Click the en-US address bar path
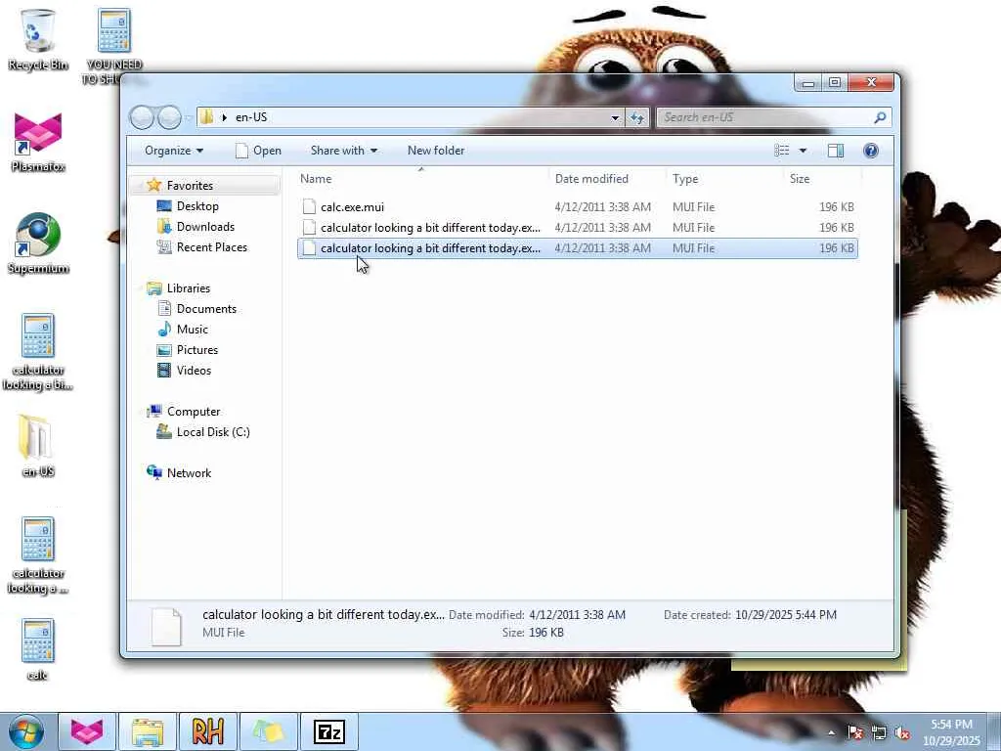 pos(251,117)
